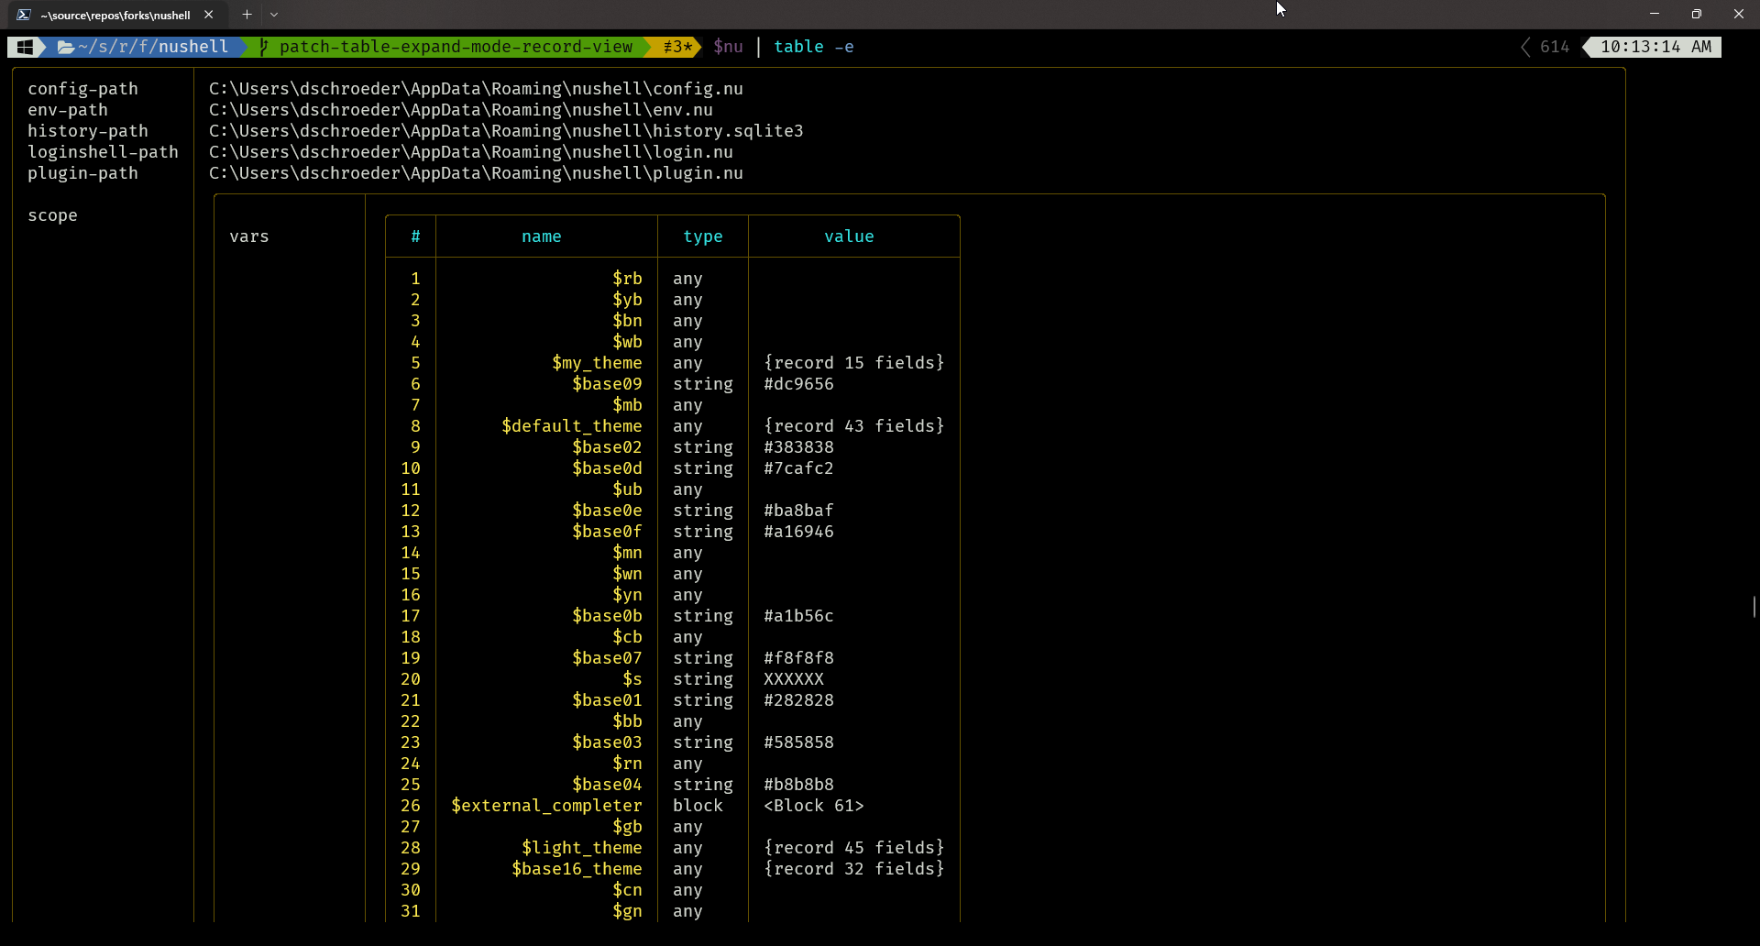Click the folder icon in prompt path

66,47
